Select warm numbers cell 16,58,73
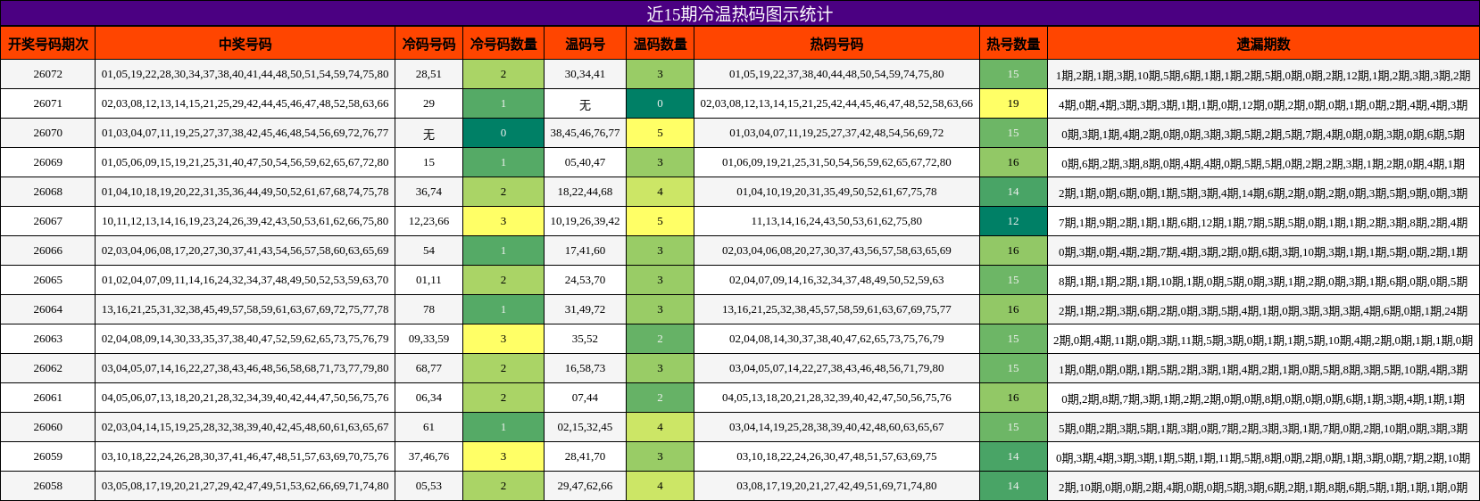The height and width of the screenshot is (501, 1480). tap(585, 368)
